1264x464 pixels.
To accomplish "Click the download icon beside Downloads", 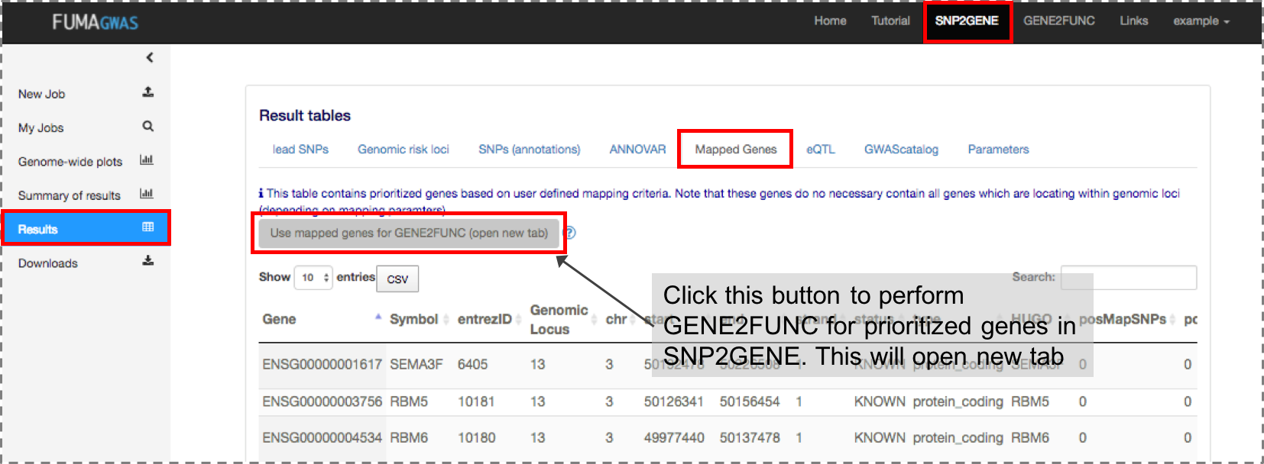I will [148, 261].
